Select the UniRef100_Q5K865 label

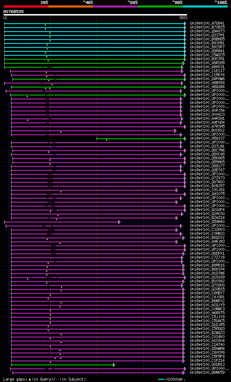[x=208, y=158]
